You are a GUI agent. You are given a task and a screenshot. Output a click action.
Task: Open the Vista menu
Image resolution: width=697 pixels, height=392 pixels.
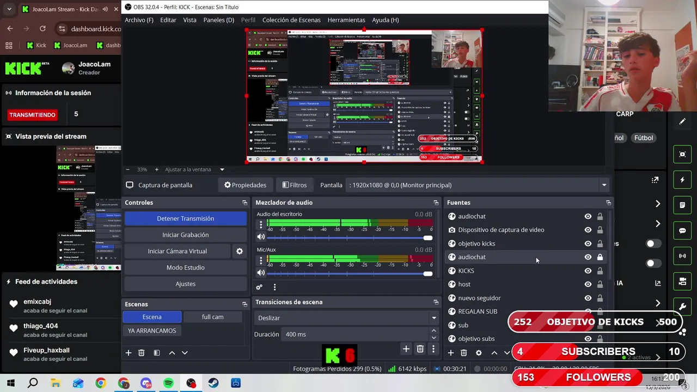pos(189,20)
